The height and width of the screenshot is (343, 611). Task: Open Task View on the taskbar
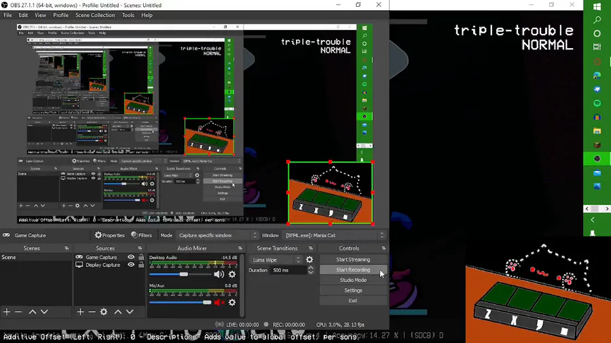(x=597, y=47)
